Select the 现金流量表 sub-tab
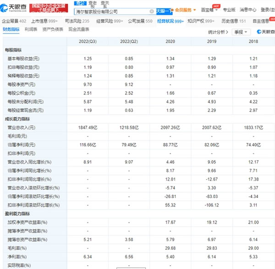This screenshot has width=275, height=269. click(79, 29)
